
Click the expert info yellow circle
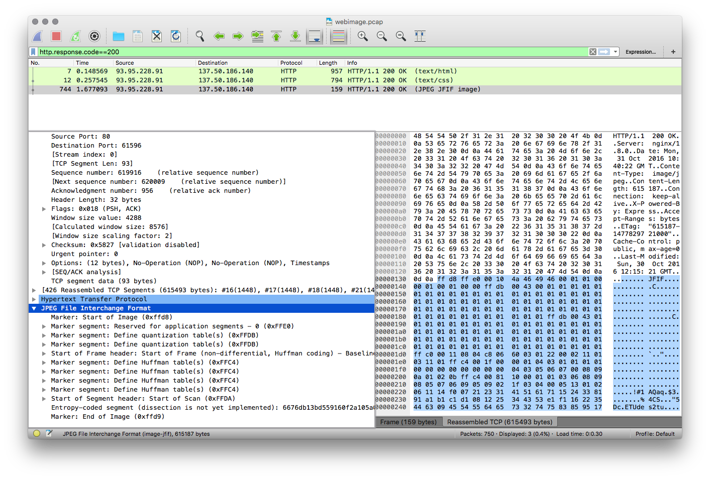pos(37,433)
